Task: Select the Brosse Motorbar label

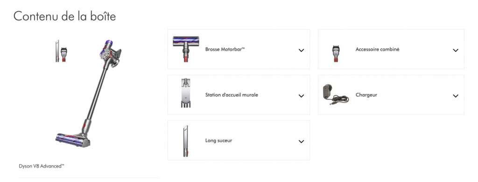Action: pos(225,49)
